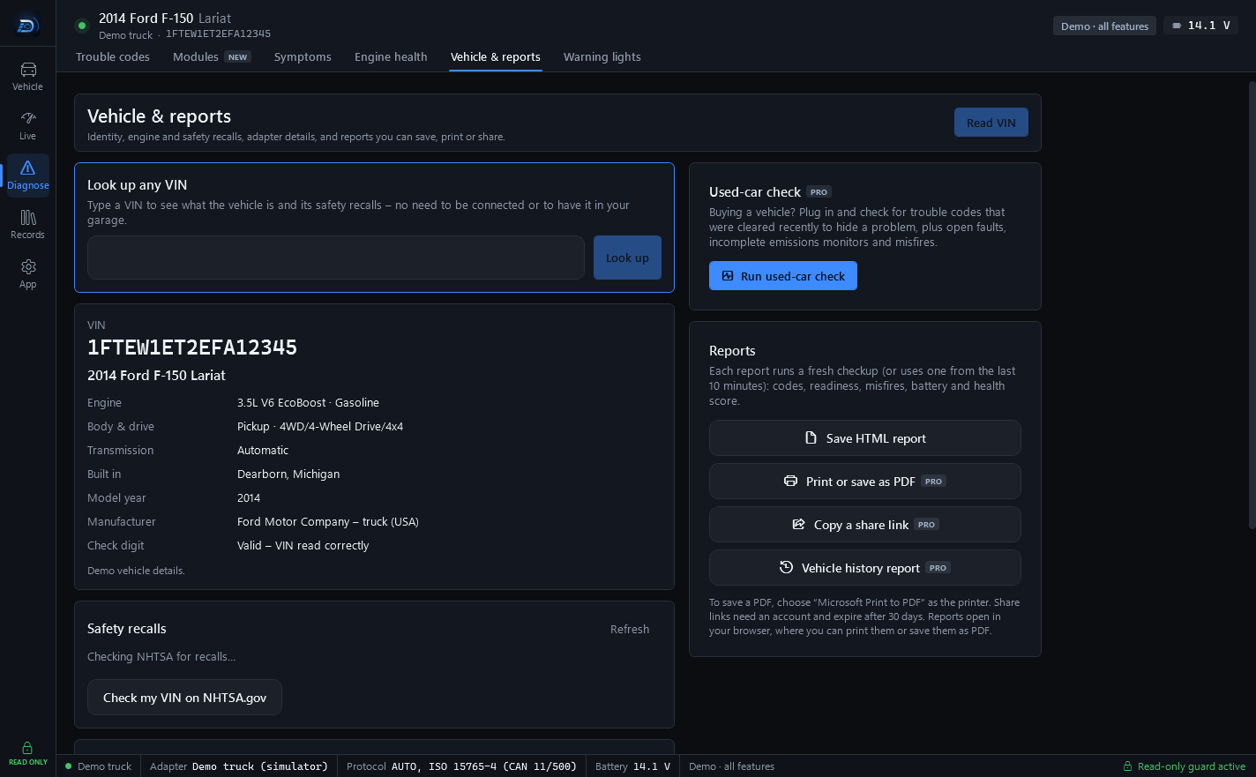Image resolution: width=1256 pixels, height=777 pixels.
Task: Click the Pickup · 4WD/4-Wheel Drive/4x4 value
Action: (x=320, y=426)
